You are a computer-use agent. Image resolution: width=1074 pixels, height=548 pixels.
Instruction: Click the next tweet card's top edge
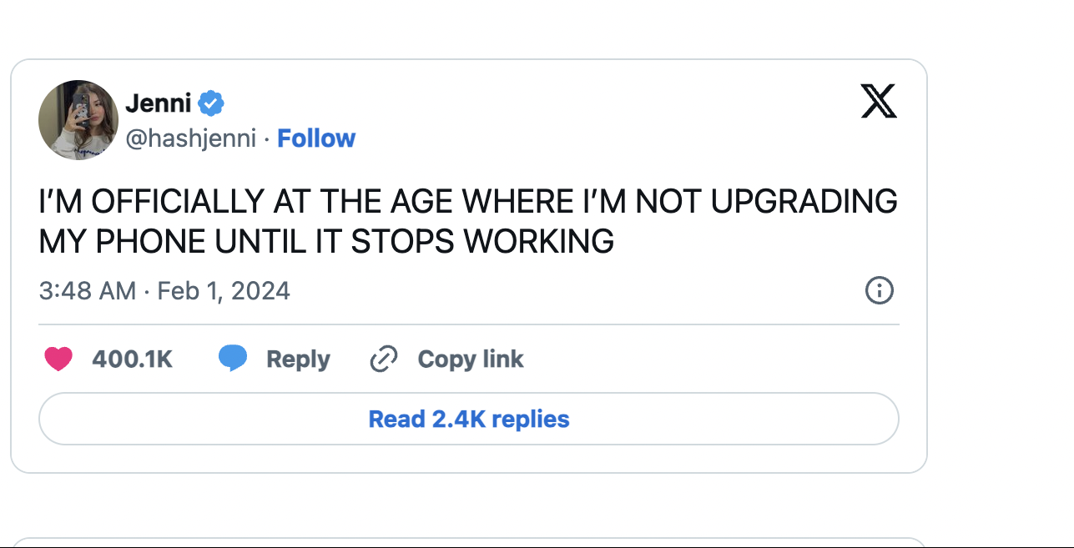pos(469,540)
